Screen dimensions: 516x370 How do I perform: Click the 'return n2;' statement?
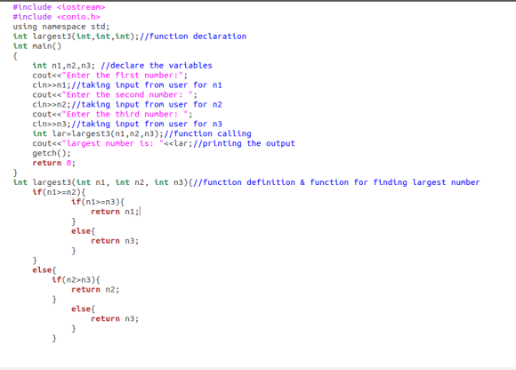[95, 289]
